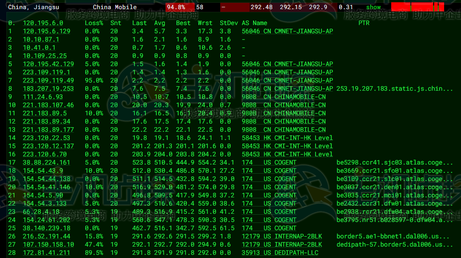Click the red 94.8% loss cell
The image size is (461, 258).
pyautogui.click(x=180, y=7)
